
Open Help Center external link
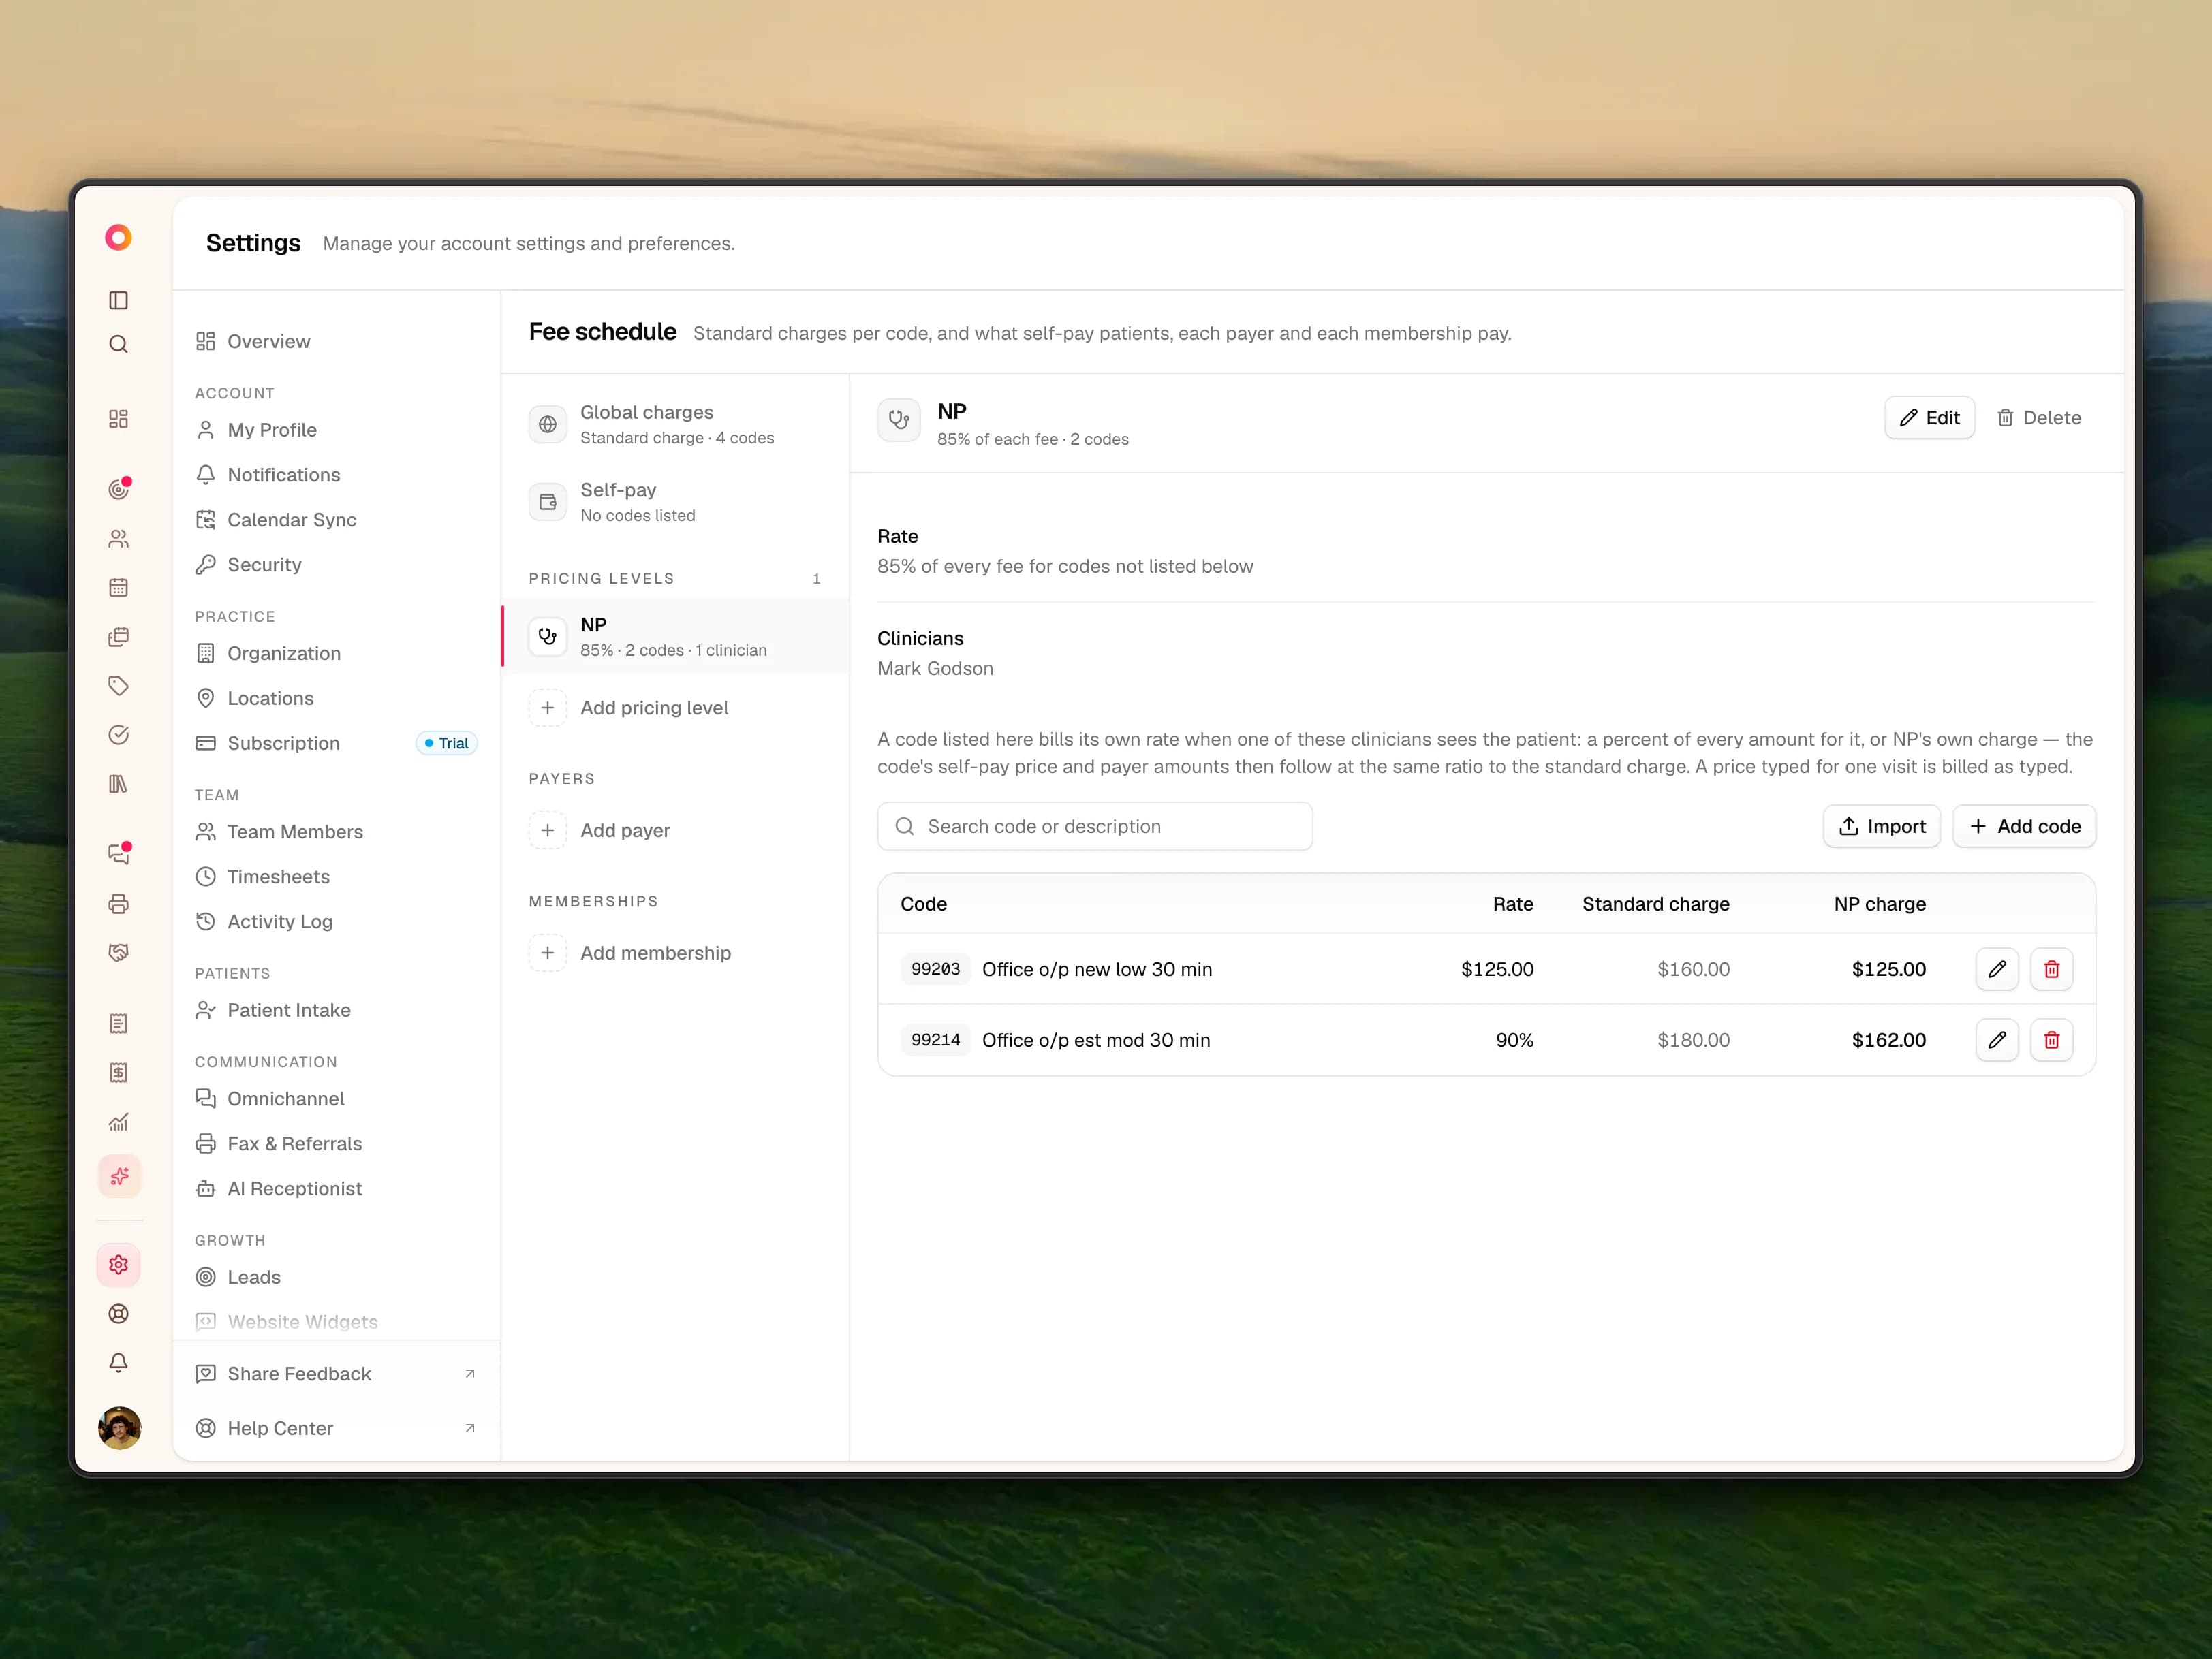coord(336,1428)
